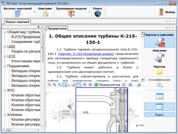Select the К-215.Продольный tree item

coord(26,37)
